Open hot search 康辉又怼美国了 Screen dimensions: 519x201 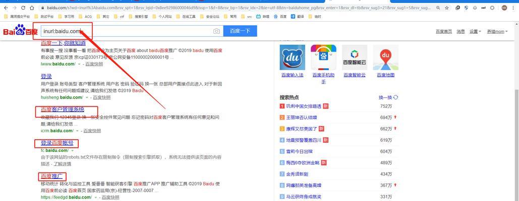[302, 129]
